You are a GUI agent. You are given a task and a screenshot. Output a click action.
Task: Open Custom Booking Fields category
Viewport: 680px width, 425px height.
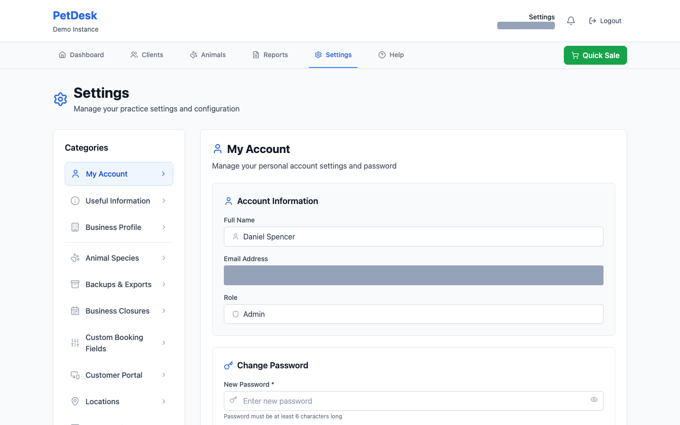pyautogui.click(x=119, y=343)
